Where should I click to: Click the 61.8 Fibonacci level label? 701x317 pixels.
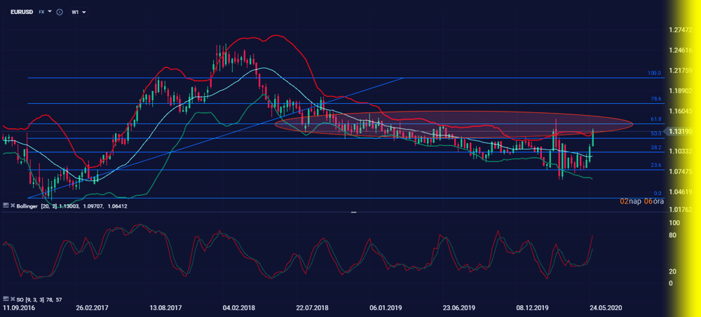tap(655, 120)
